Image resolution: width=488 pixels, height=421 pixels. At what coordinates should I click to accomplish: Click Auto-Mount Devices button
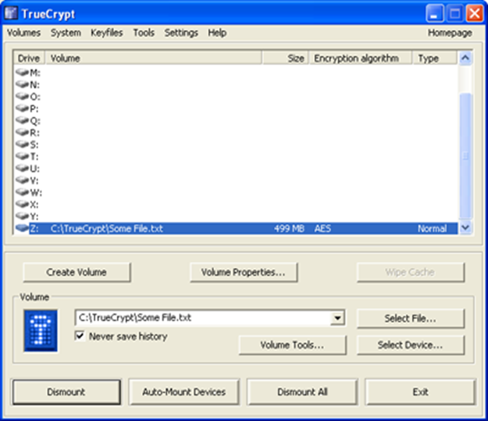[184, 392]
